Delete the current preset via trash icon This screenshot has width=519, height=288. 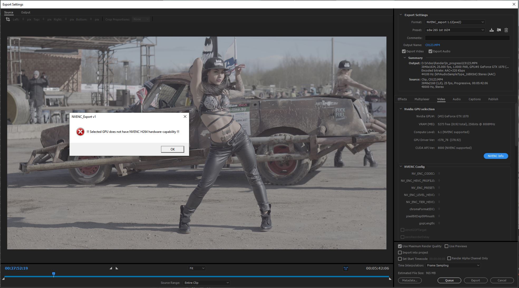[506, 30]
